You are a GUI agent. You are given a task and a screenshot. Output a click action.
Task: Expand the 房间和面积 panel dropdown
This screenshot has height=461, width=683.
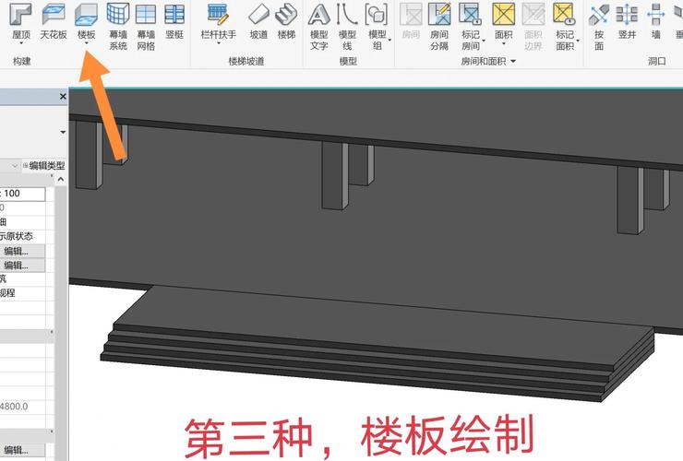pyautogui.click(x=513, y=62)
